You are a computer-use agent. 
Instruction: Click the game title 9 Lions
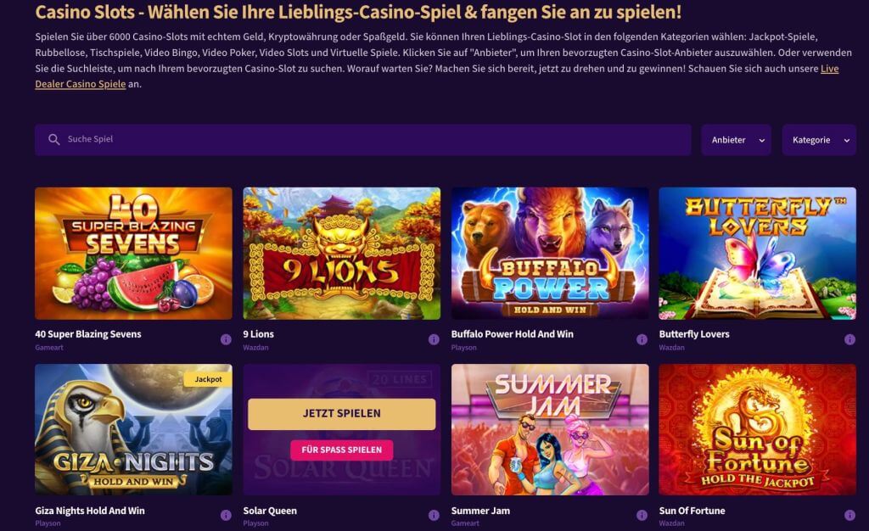point(258,333)
